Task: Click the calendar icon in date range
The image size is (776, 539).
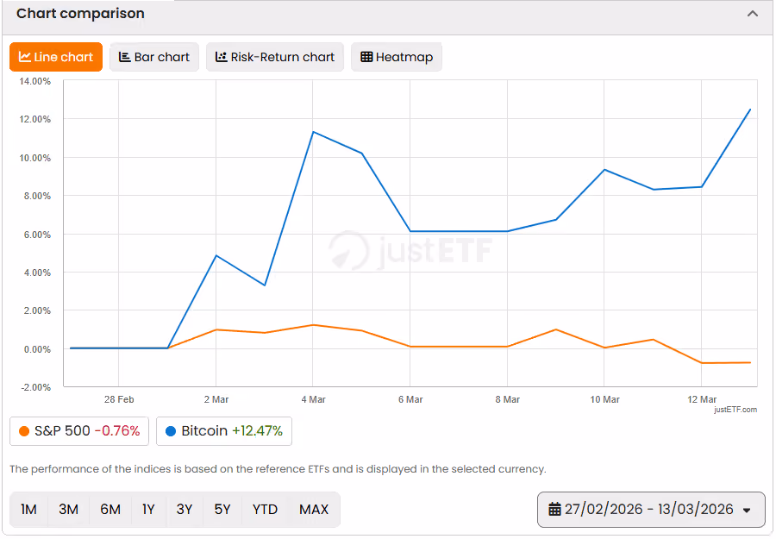Action: coord(554,510)
